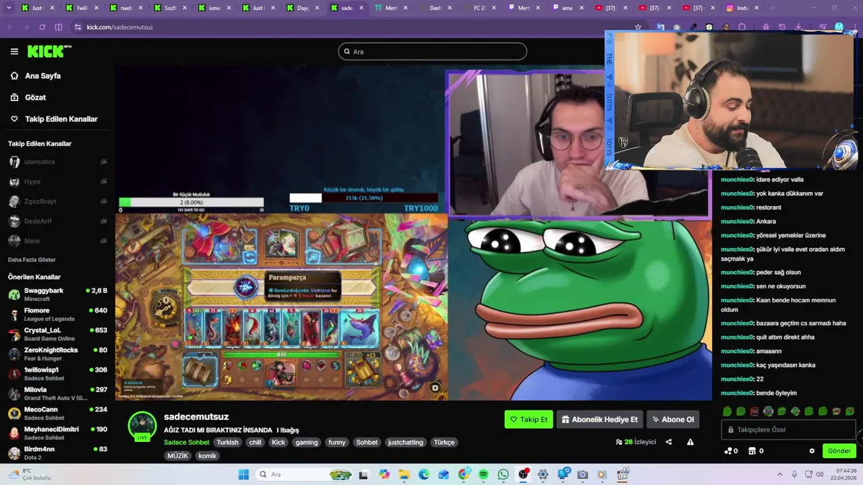Bookmark the page with star icon
This screenshot has width=863, height=485.
coord(638,27)
